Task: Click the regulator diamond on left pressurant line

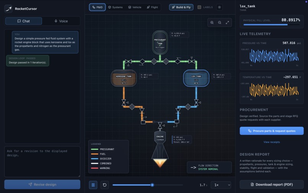Action: 142,62
